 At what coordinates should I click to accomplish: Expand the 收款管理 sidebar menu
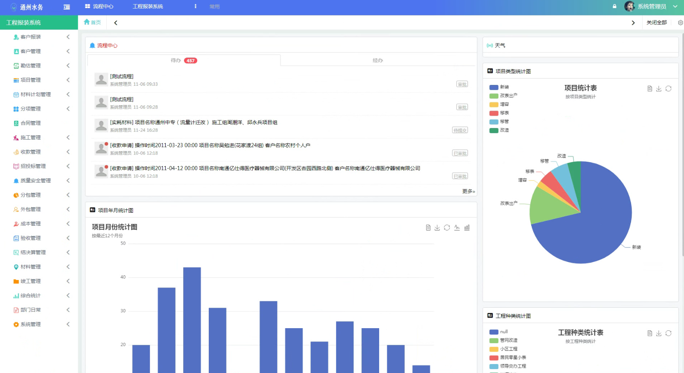coord(39,152)
